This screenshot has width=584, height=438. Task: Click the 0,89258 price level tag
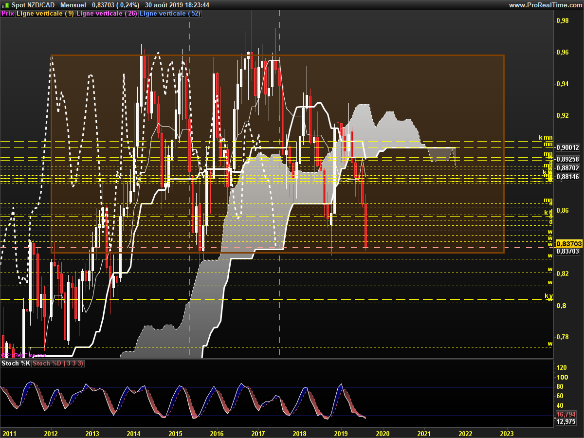tap(568, 159)
